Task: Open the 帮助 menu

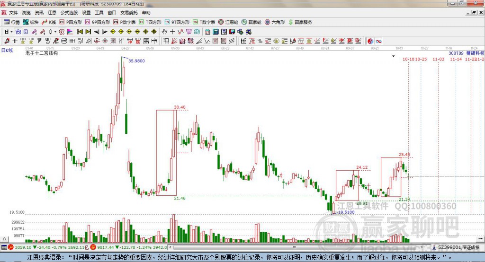Action: [x=146, y=13]
